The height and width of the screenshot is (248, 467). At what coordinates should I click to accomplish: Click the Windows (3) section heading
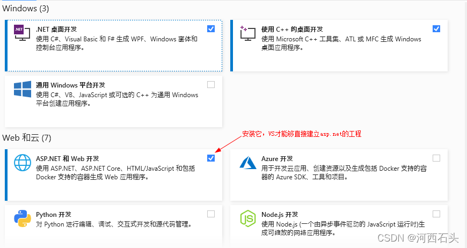pyautogui.click(x=26, y=9)
